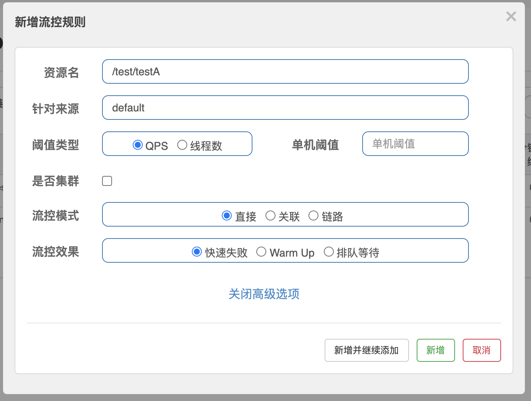This screenshot has width=531, height=401.
Task: Click the green 新增 button
Action: (x=435, y=350)
